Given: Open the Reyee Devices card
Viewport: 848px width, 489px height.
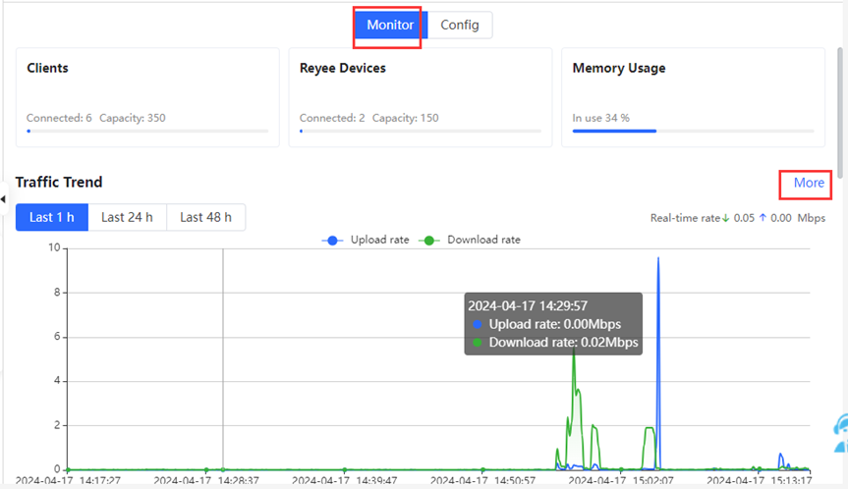Looking at the screenshot, I should [x=420, y=97].
